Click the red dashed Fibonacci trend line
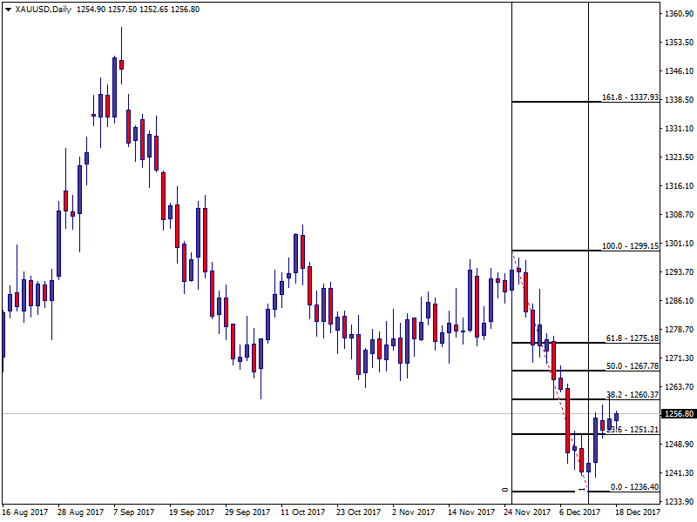Viewport: 697px width, 522px height. [x=549, y=365]
